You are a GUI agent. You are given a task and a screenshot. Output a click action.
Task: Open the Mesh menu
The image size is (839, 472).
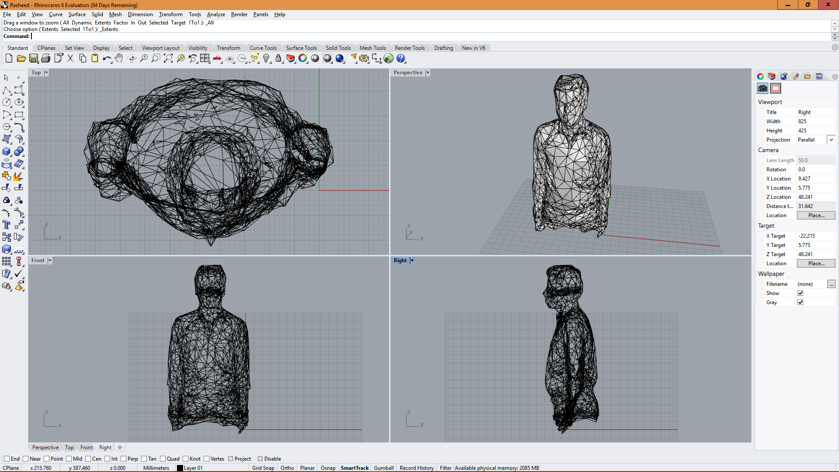[x=115, y=14]
